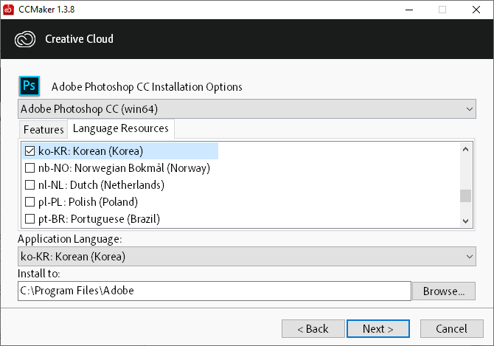494x346 pixels.
Task: Click the CCMaker title bar icon
Action: pos(8,10)
